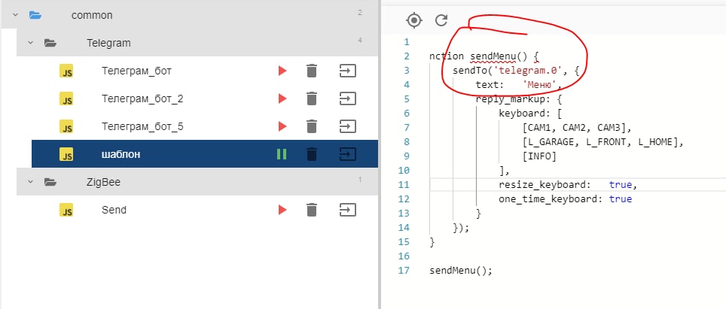
Task: Start the Телеграм_бот_5 script
Action: (x=282, y=126)
